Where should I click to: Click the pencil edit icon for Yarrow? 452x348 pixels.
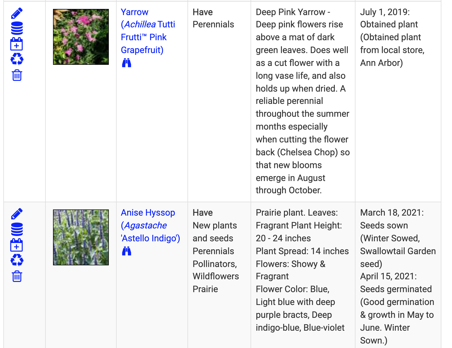tap(17, 13)
